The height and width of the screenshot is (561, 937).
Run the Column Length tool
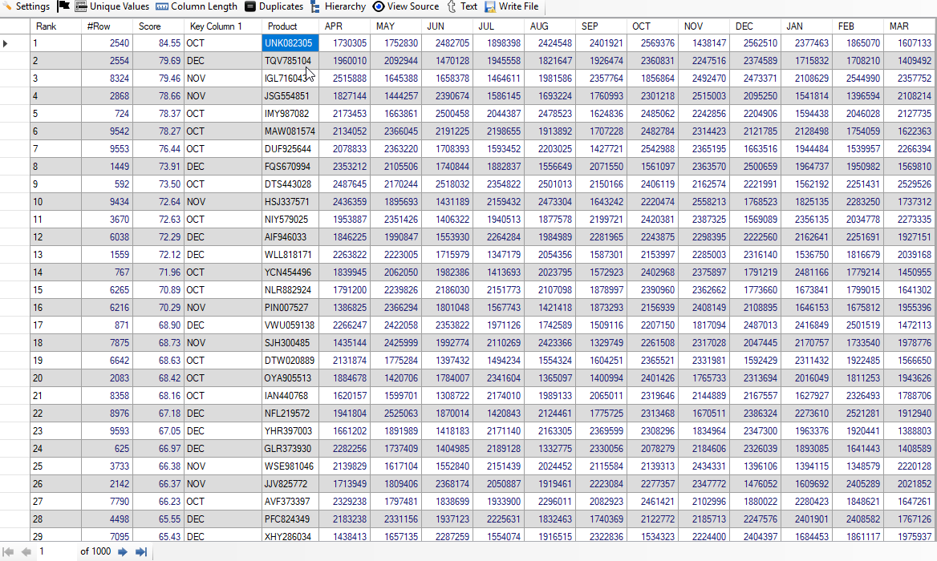point(197,6)
